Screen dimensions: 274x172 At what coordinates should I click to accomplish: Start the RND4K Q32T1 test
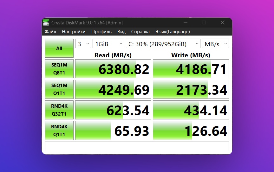[x=59, y=110]
